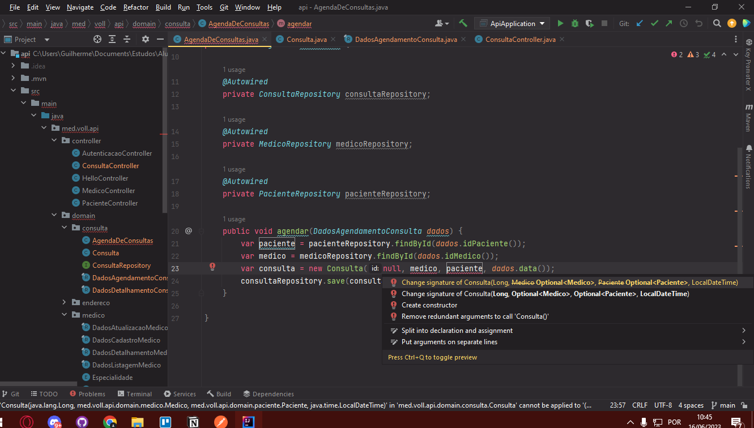Collapse the medico package
754x428 pixels.
click(x=65, y=315)
